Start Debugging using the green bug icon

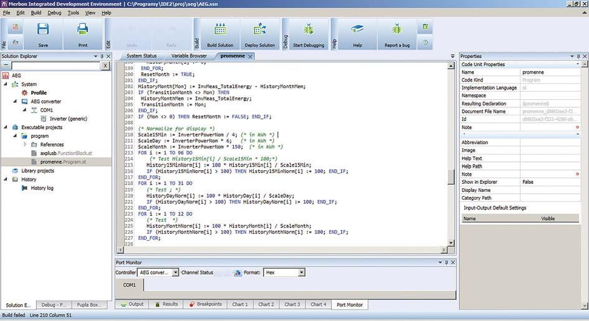[x=309, y=34]
